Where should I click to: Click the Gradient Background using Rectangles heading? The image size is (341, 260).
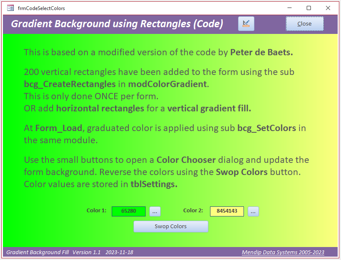117,24
